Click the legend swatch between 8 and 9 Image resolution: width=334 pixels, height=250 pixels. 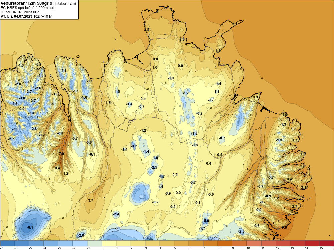coord(225,243)
